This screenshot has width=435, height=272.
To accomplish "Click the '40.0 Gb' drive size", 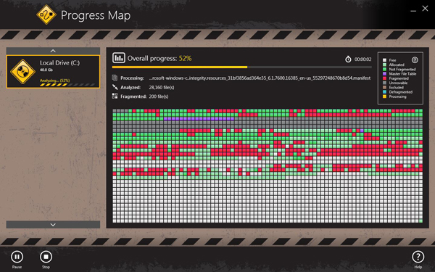I will (46, 70).
